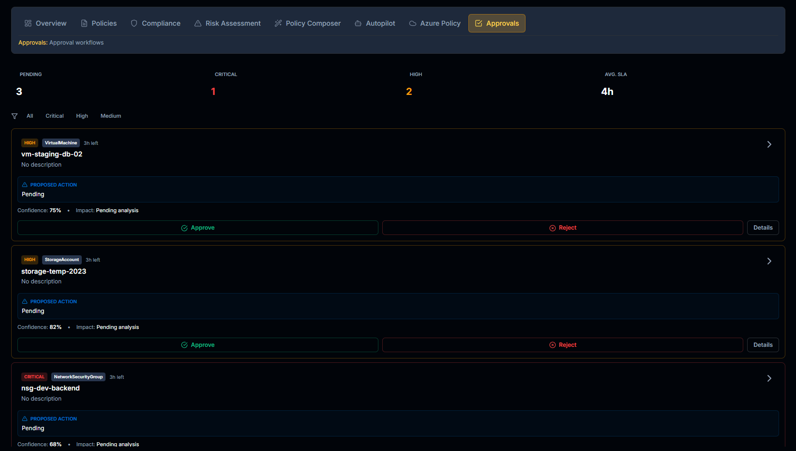Click the Autopilot robot icon

point(358,23)
